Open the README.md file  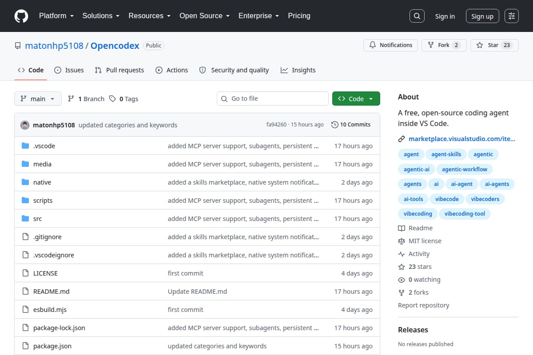pyautogui.click(x=52, y=292)
